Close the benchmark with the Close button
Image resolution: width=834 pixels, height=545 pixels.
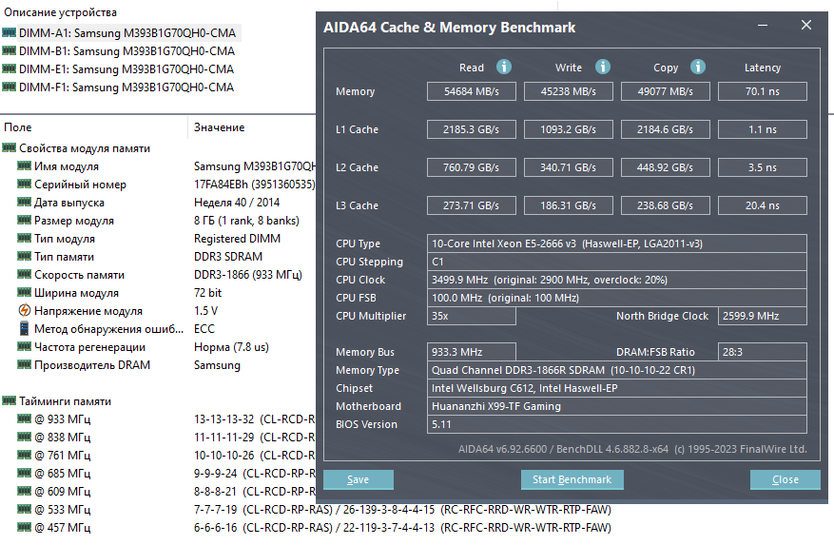tap(786, 479)
